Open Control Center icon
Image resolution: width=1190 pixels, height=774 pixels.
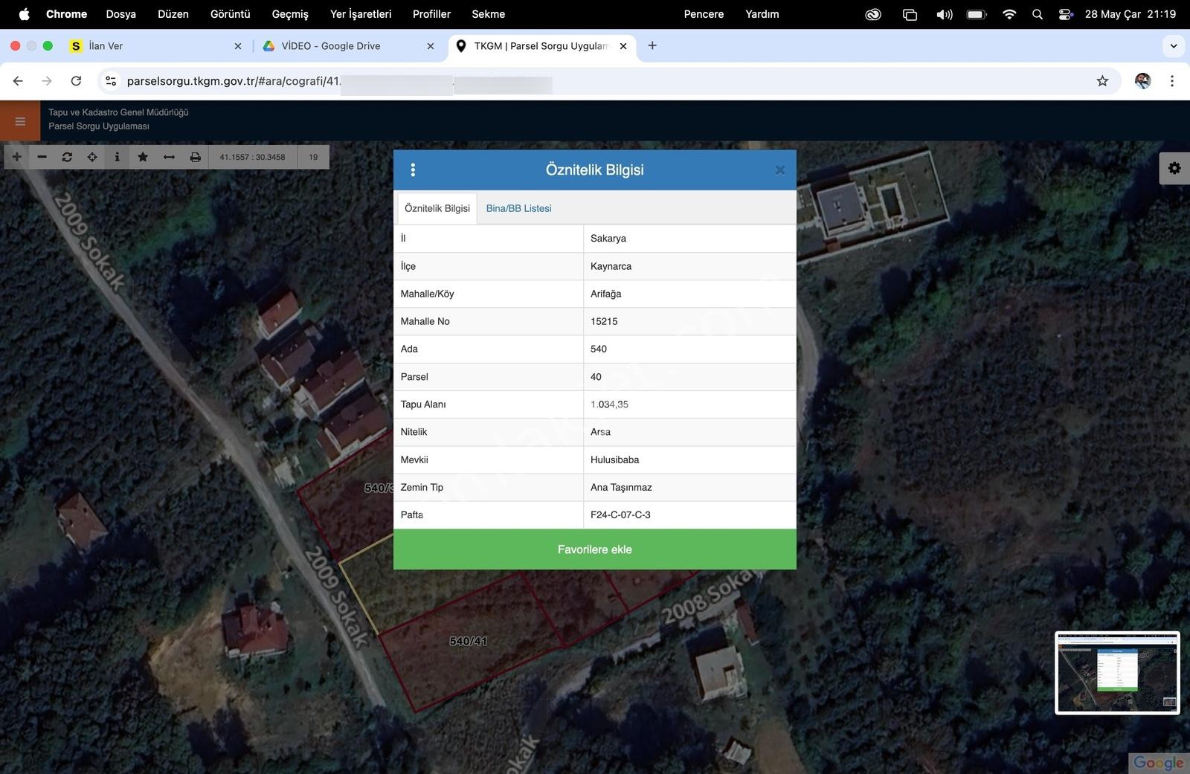pyautogui.click(x=1066, y=14)
